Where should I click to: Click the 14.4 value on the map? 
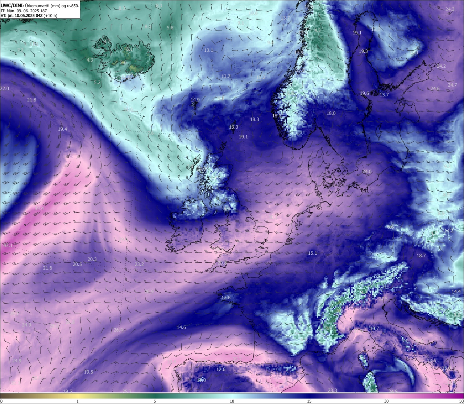click(456, 291)
